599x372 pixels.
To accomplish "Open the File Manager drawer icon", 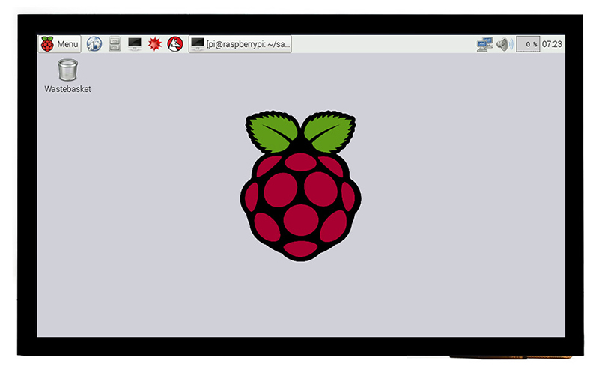I will click(x=115, y=44).
